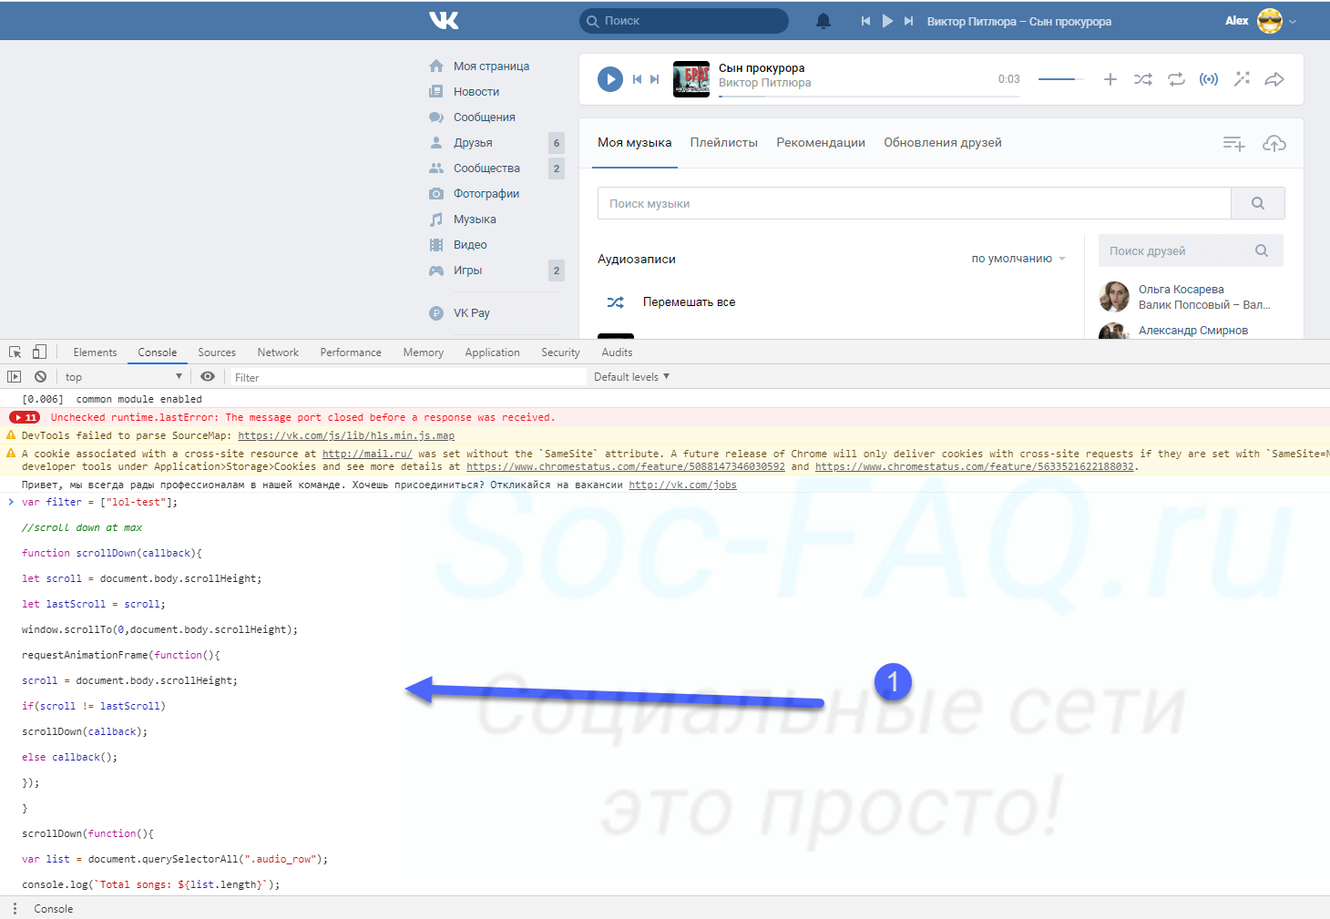Go to previous song in audio player
1330x919 pixels.
pos(637,79)
